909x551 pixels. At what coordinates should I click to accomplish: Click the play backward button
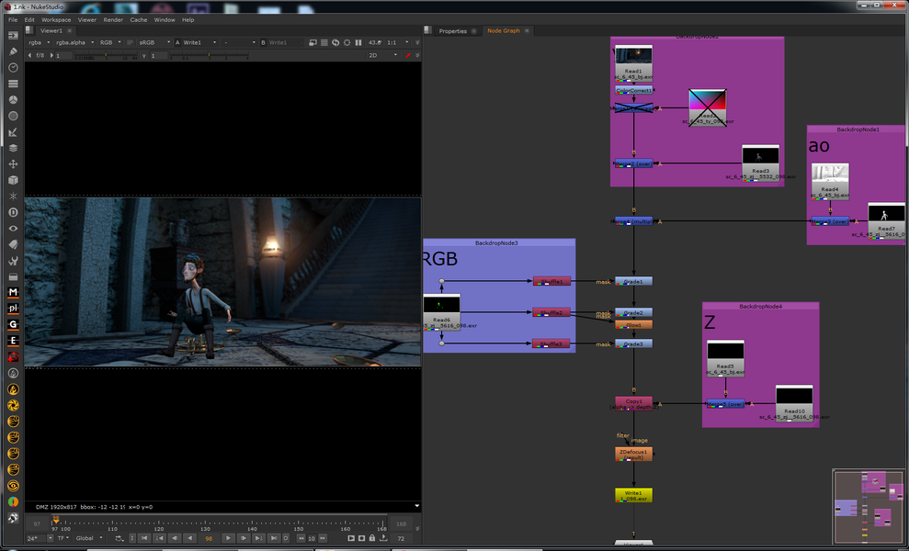point(189,538)
